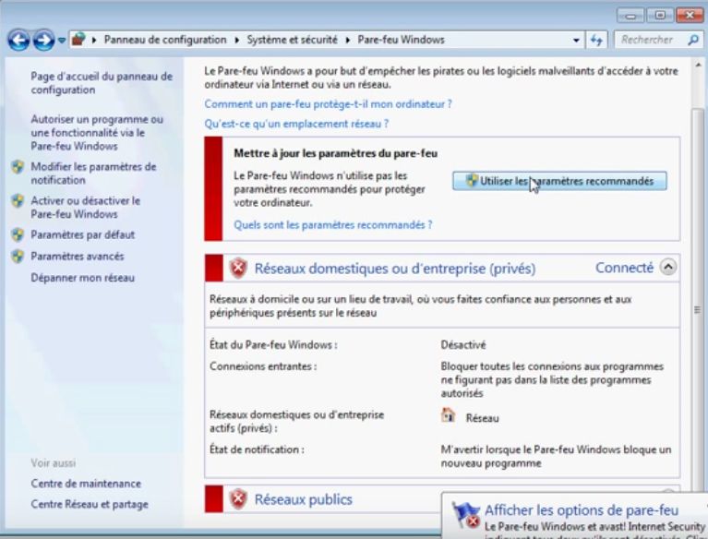Click 'État du Pare-feu Windows :' label
The height and width of the screenshot is (539, 708).
(273, 345)
